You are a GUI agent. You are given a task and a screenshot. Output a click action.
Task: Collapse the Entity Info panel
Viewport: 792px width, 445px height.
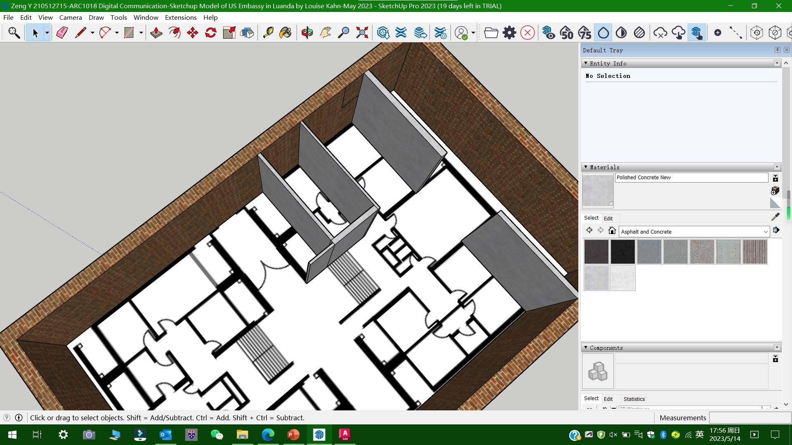586,63
